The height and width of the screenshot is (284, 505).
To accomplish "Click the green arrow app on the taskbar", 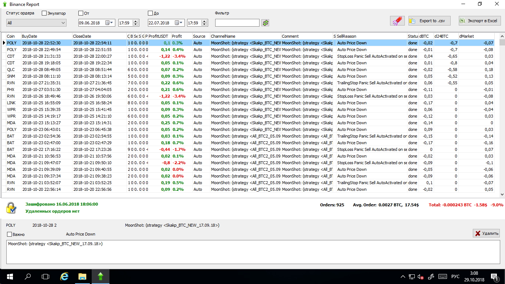I will tap(100, 277).
